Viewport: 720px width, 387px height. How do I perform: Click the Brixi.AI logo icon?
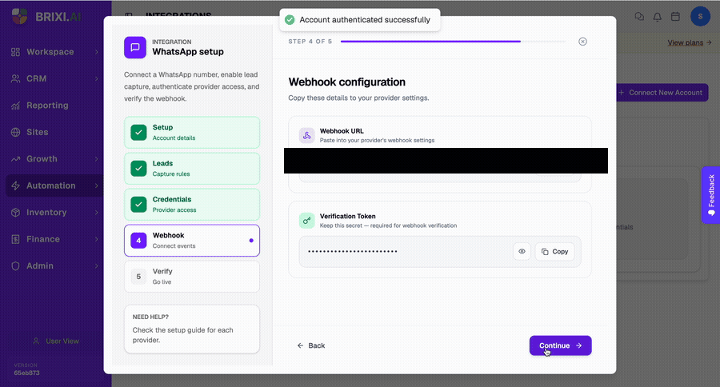point(19,17)
